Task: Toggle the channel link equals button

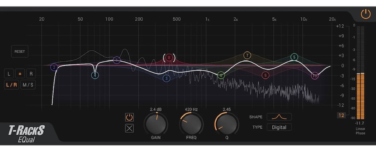Action: (x=20, y=74)
